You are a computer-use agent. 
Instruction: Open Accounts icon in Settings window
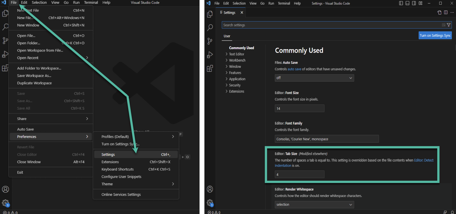point(210,189)
